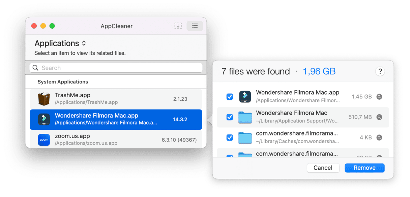This screenshot has height=197, width=410.
Task: Click the 1,45 GB file size
Action: pyautogui.click(x=362, y=97)
